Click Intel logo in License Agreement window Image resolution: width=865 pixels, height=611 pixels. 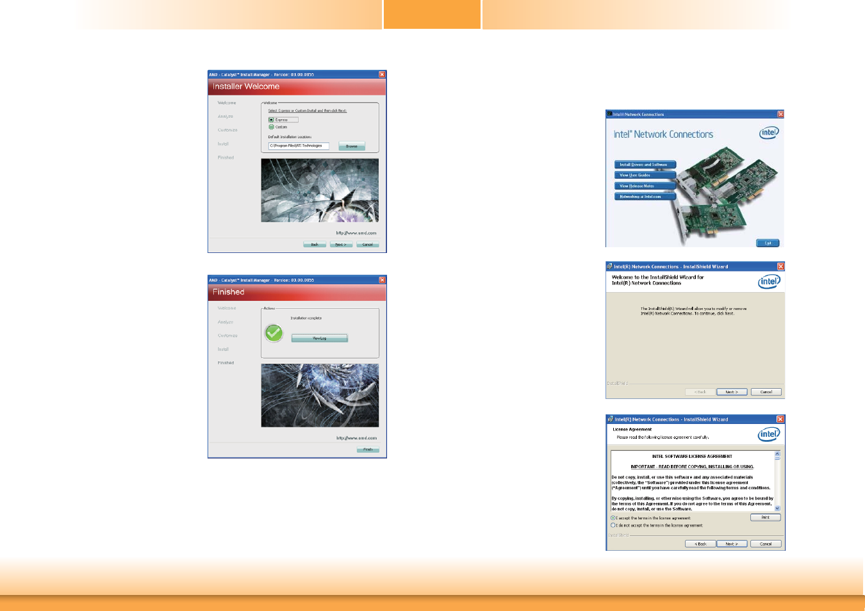tap(769, 435)
